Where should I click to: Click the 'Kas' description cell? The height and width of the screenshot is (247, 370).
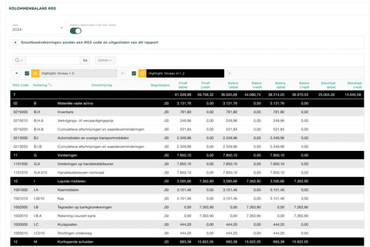click(61, 198)
